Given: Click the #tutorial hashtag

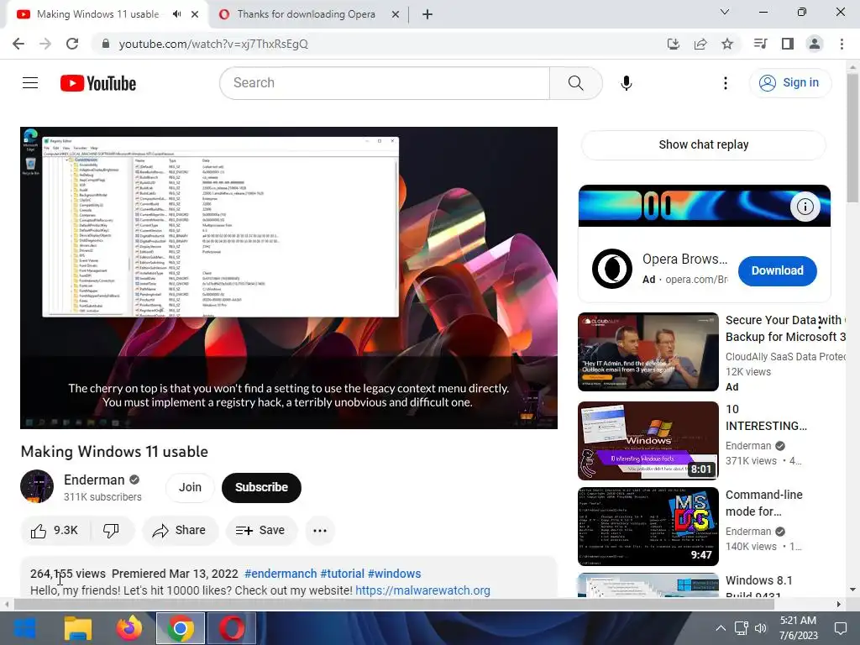Looking at the screenshot, I should coord(343,574).
